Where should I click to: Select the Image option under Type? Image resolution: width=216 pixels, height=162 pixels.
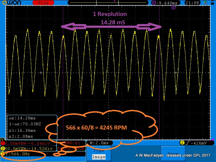point(99,156)
